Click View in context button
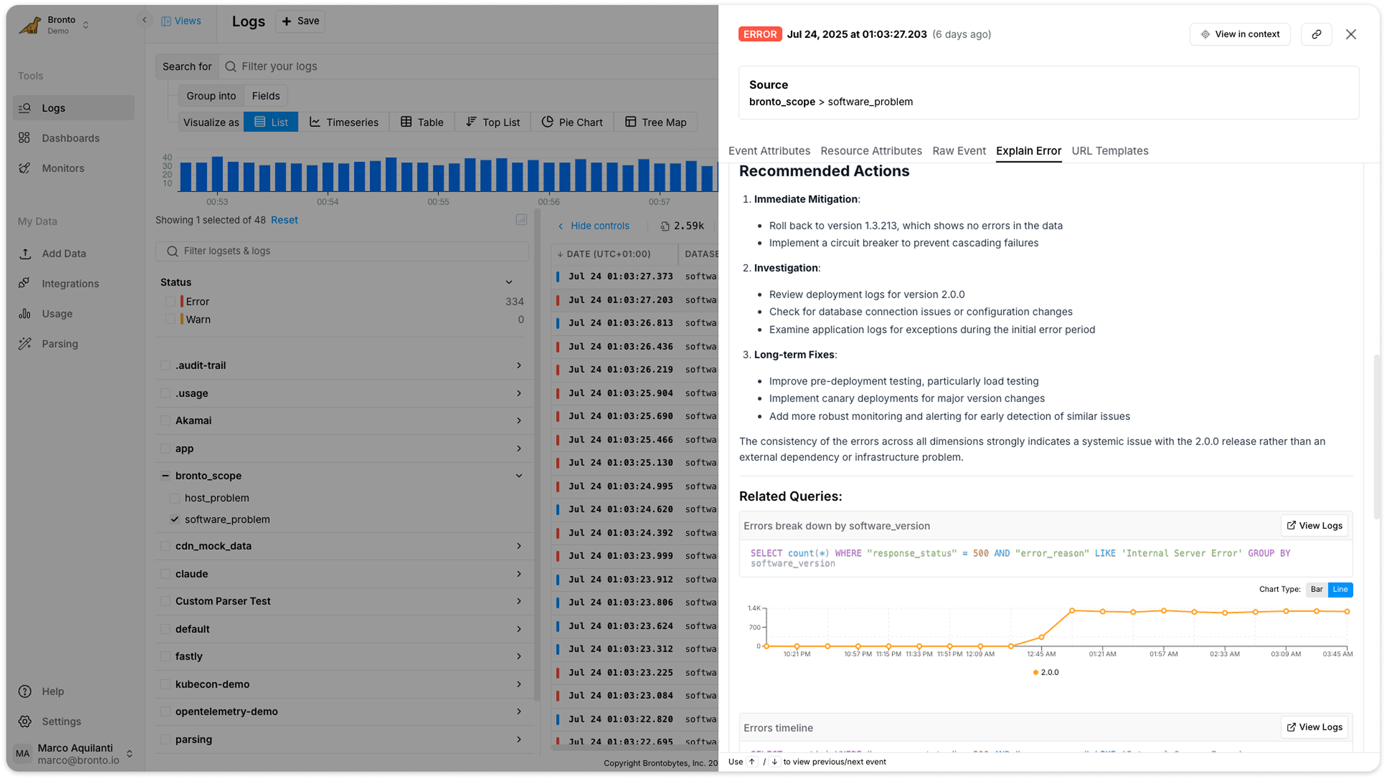1386x779 pixels. [x=1240, y=34]
